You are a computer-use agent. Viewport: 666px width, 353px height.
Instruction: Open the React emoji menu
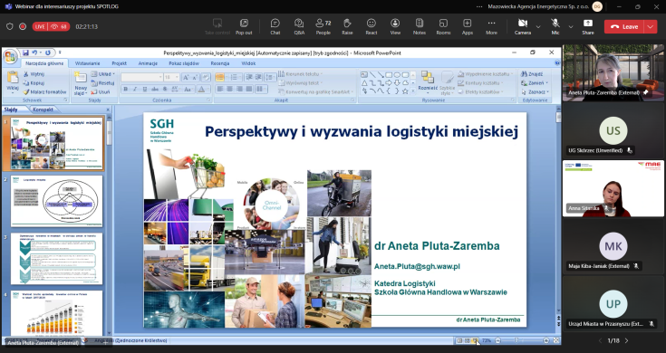pyautogui.click(x=372, y=26)
